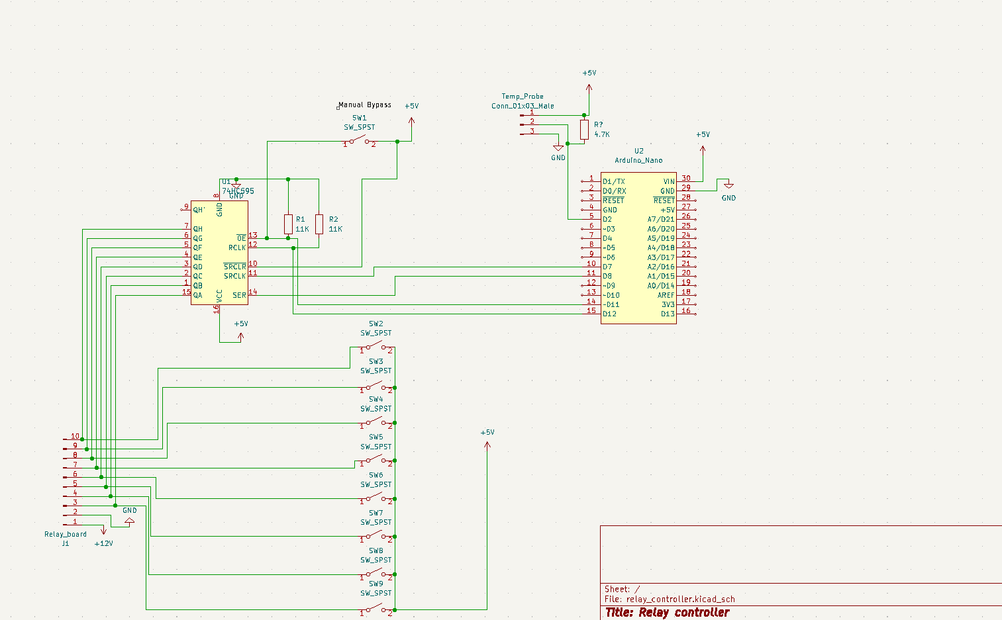The image size is (1002, 620).
Task: Click the D8 pin on Arduino_Nano
Action: click(591, 276)
